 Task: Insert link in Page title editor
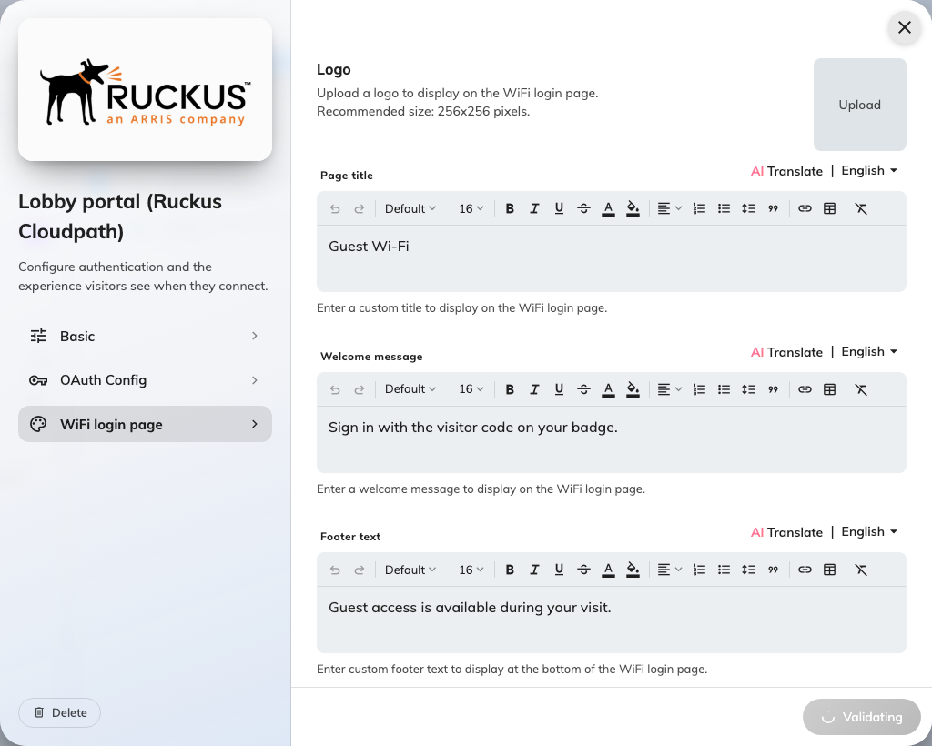tap(805, 208)
